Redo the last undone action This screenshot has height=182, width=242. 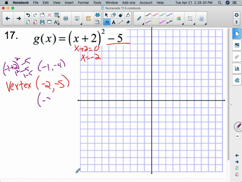(x=35, y=15)
